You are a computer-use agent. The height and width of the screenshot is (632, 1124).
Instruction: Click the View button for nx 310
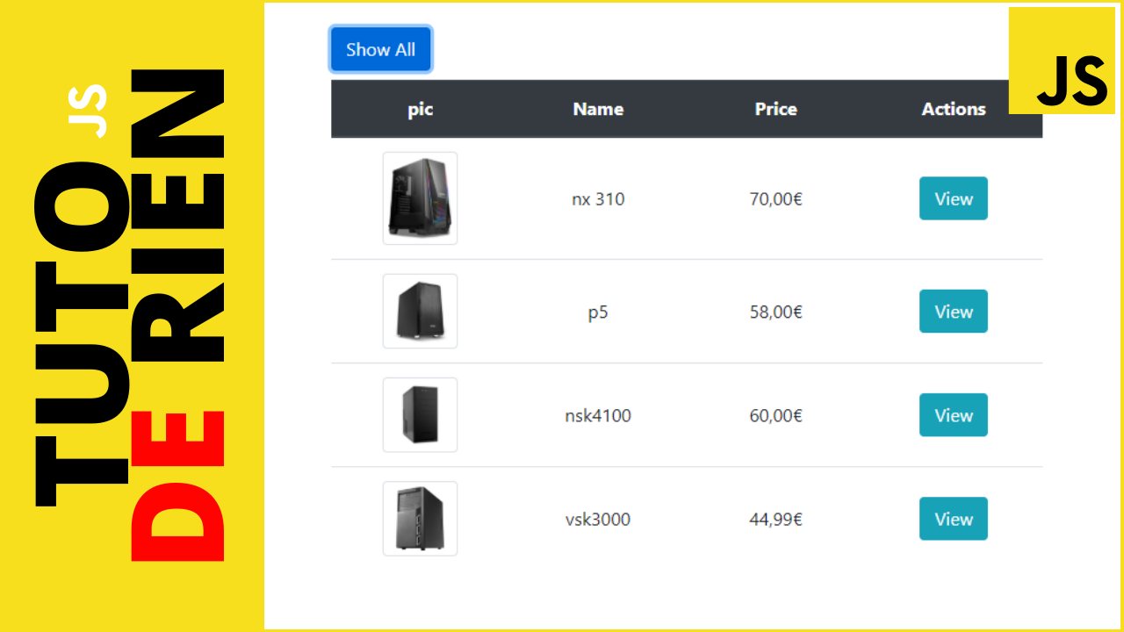tap(953, 198)
